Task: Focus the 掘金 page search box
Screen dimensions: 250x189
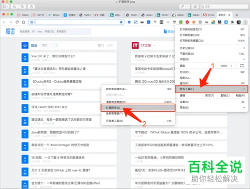Action: point(55,31)
